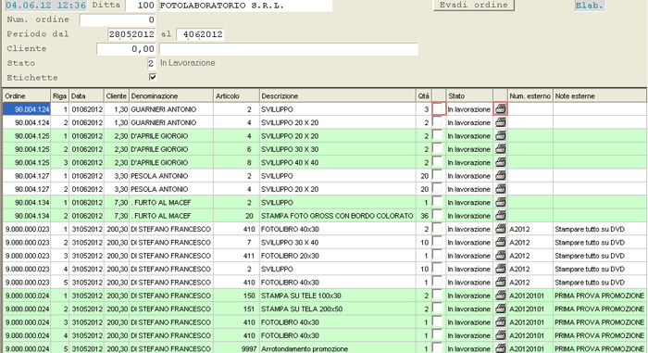Click the SVILUPPO 30 X 40 description cell
This screenshot has width=648, height=353.
click(x=338, y=242)
